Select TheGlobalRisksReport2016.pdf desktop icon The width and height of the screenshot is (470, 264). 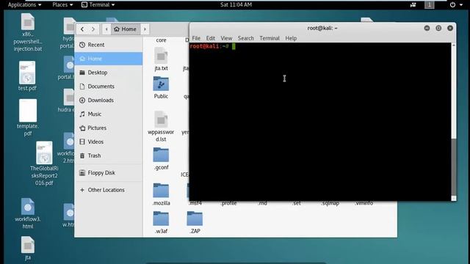(x=44, y=153)
